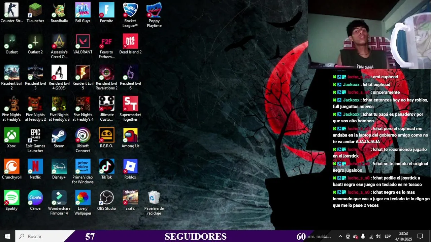Select the Fears to Fathom icon
This screenshot has width=431, height=242.
106,46
